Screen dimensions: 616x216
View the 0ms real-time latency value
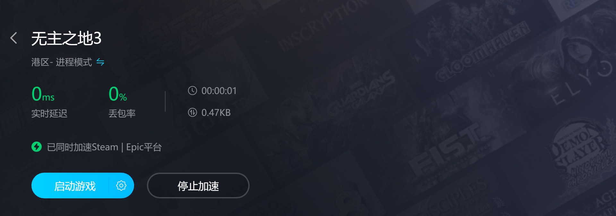[x=43, y=94]
